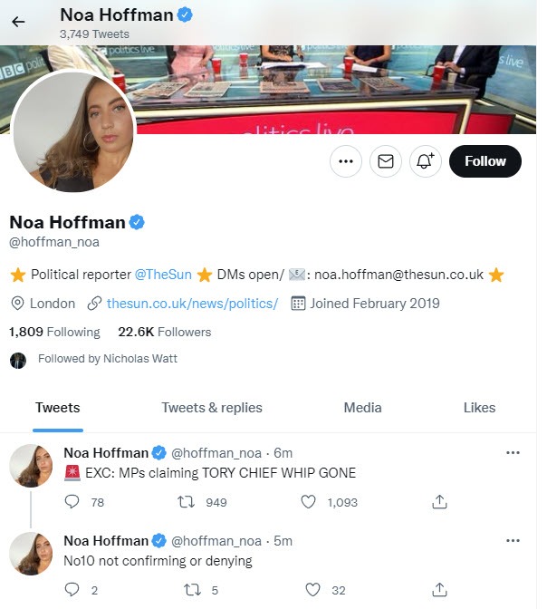Turn on notifications with bell icon

(x=425, y=161)
